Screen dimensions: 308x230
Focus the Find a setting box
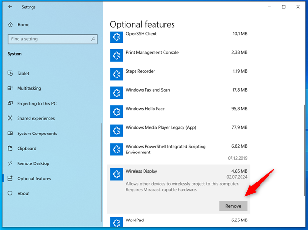[x=53, y=39]
